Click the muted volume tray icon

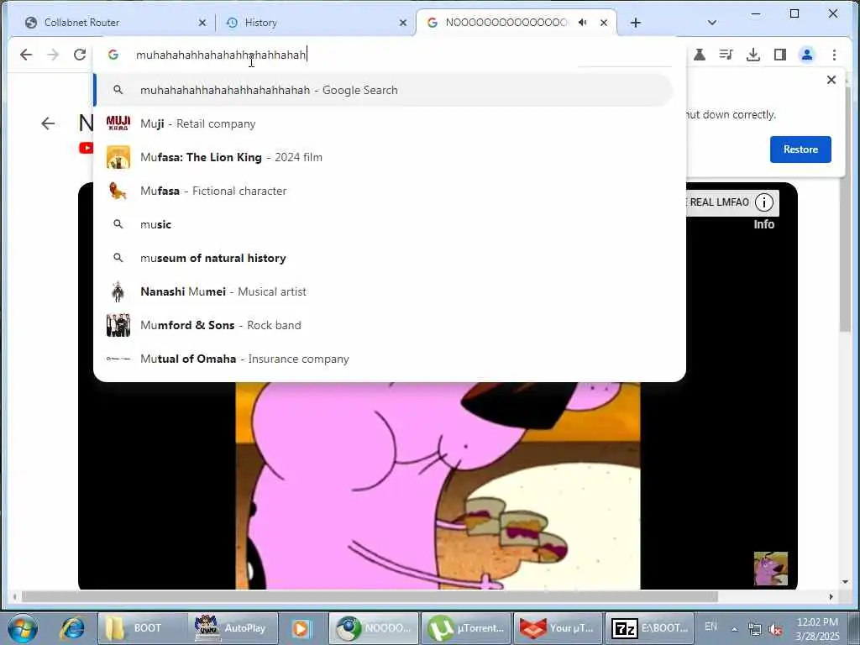[x=775, y=630]
